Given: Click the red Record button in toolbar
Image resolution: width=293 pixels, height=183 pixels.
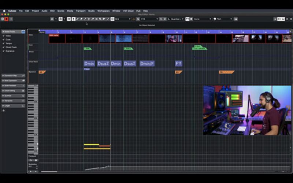Looking at the screenshot, I should point(7,19).
